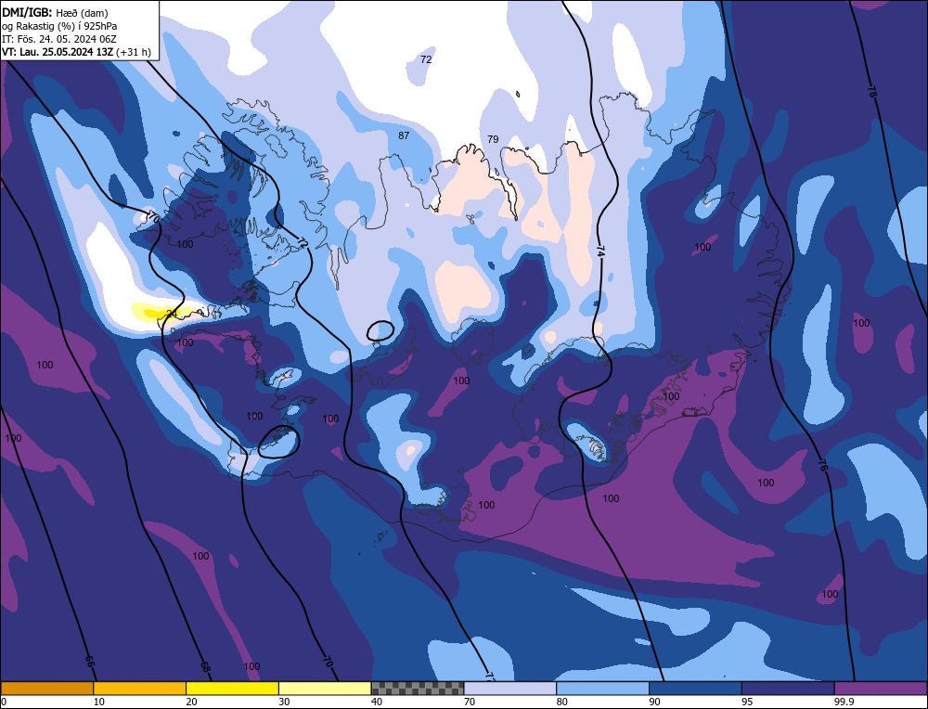Screen dimensions: 928x709
Task: Click the '76' height contour label
Action: [822, 465]
